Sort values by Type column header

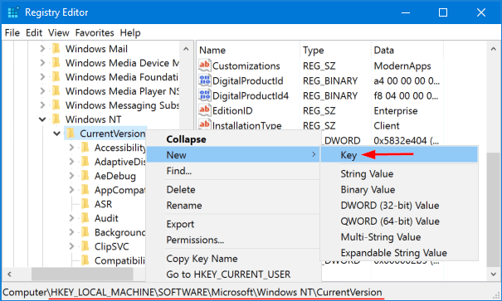pos(336,51)
